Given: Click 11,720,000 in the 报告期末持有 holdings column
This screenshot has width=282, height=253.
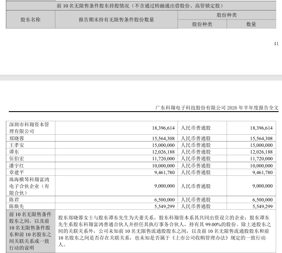Looking at the screenshot, I should (x=163, y=159).
